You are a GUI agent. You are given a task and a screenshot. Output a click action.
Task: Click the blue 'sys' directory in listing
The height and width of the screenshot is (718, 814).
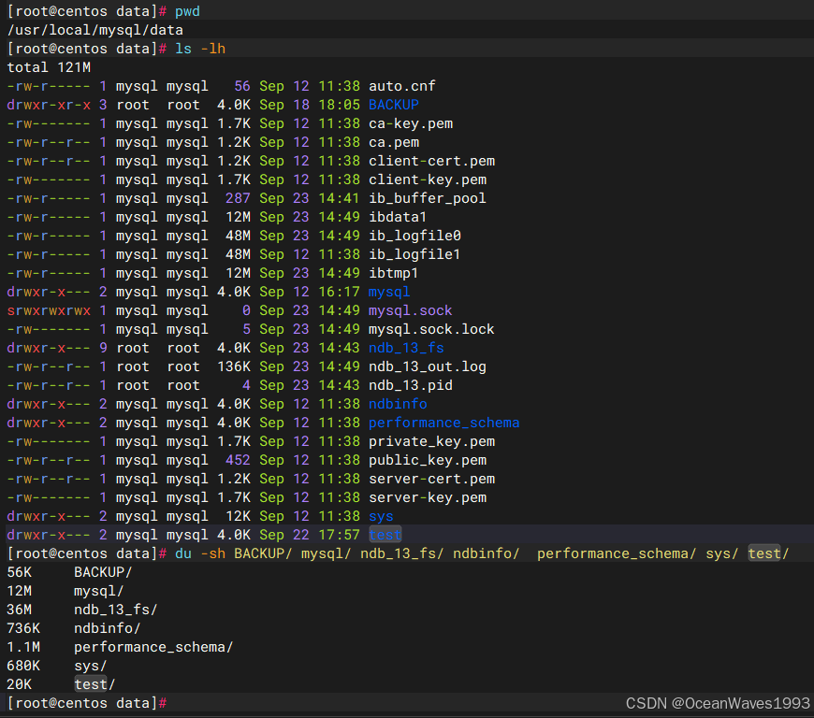coord(381,516)
